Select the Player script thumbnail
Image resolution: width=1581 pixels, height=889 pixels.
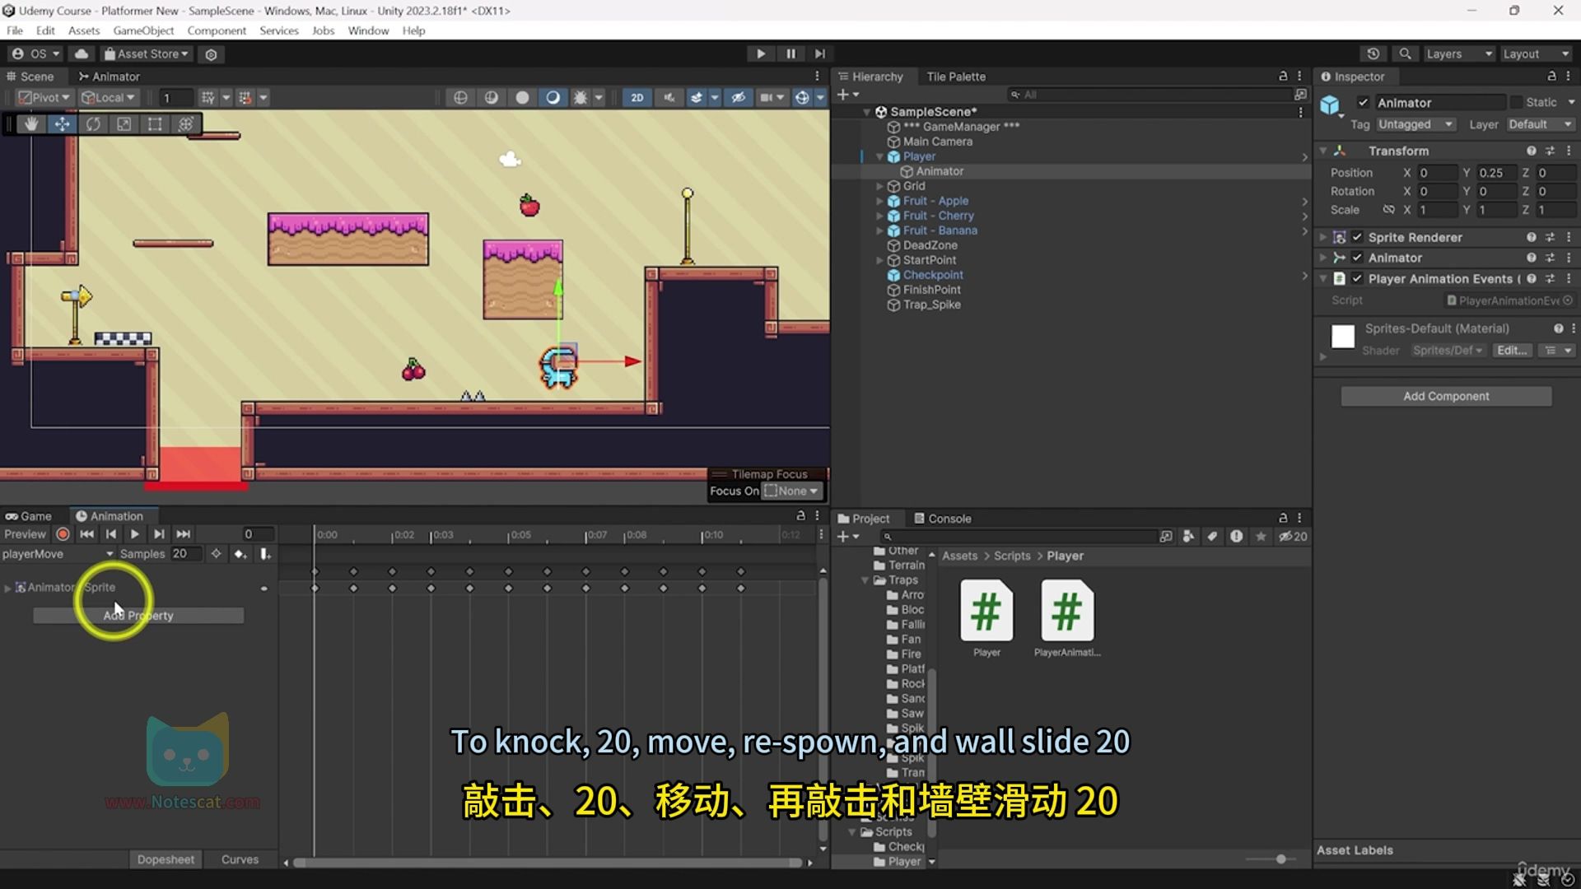(x=986, y=610)
